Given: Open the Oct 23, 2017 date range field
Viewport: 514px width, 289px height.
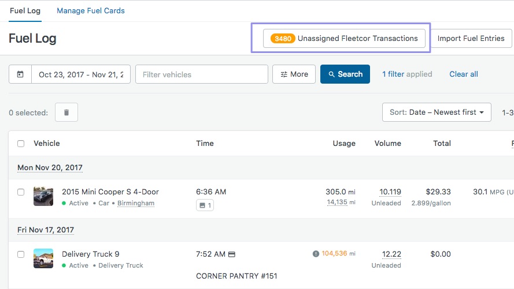Looking at the screenshot, I should point(81,74).
